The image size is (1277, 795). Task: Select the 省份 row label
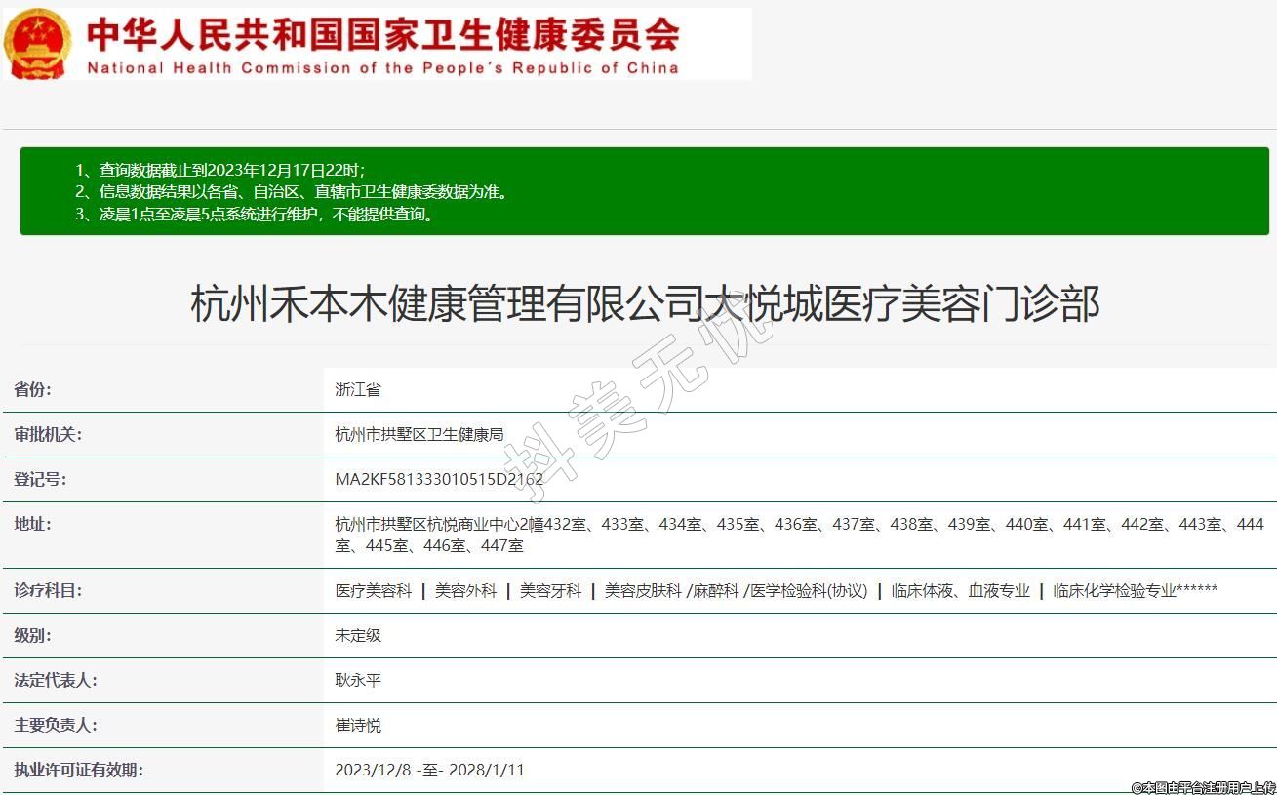pyautogui.click(x=33, y=389)
